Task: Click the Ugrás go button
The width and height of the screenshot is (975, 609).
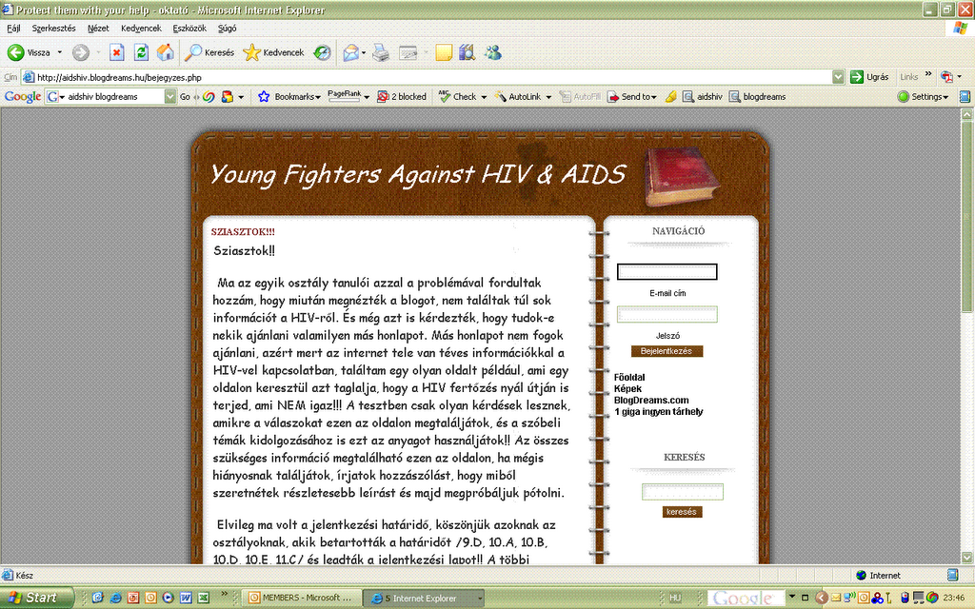Action: pos(869,77)
